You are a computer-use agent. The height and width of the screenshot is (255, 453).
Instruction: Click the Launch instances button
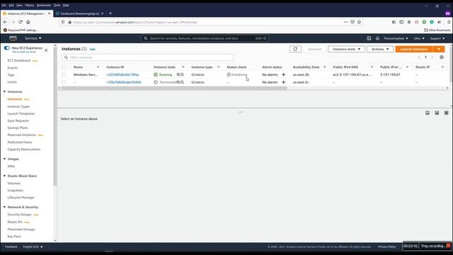coord(414,49)
